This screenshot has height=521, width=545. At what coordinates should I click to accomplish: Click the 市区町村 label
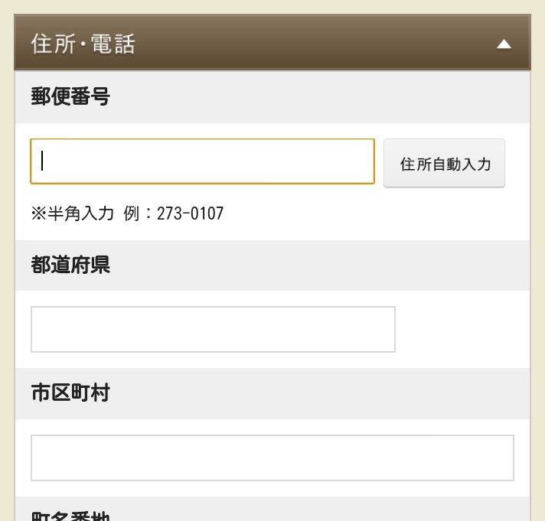click(x=70, y=392)
